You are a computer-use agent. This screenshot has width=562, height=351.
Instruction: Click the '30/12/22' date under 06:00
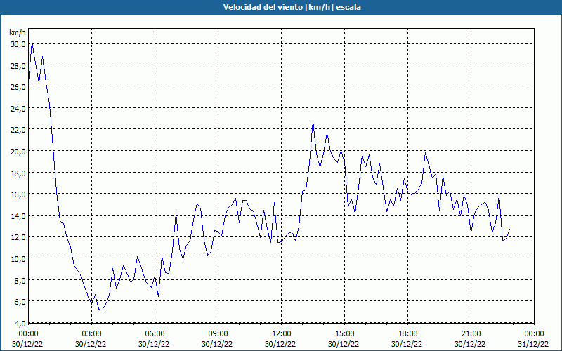(154, 344)
